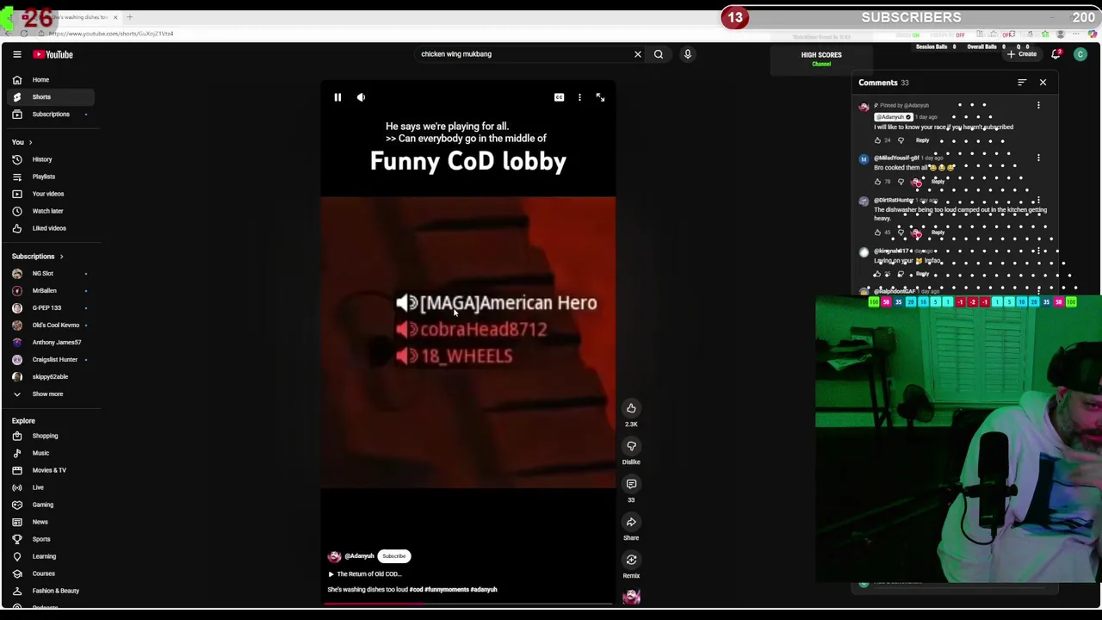Viewport: 1102px width, 620px height.
Task: Subscribe to @Adanyuh
Action: pos(393,556)
